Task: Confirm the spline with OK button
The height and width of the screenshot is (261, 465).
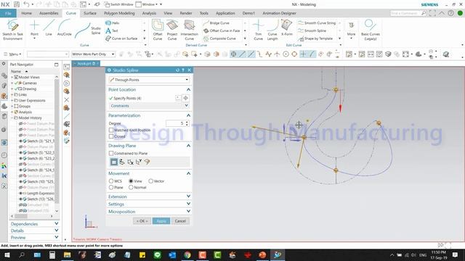Action: click(142, 221)
